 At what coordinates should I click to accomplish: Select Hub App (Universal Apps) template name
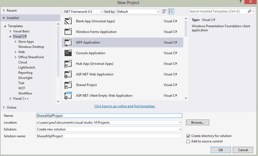tap(95, 64)
